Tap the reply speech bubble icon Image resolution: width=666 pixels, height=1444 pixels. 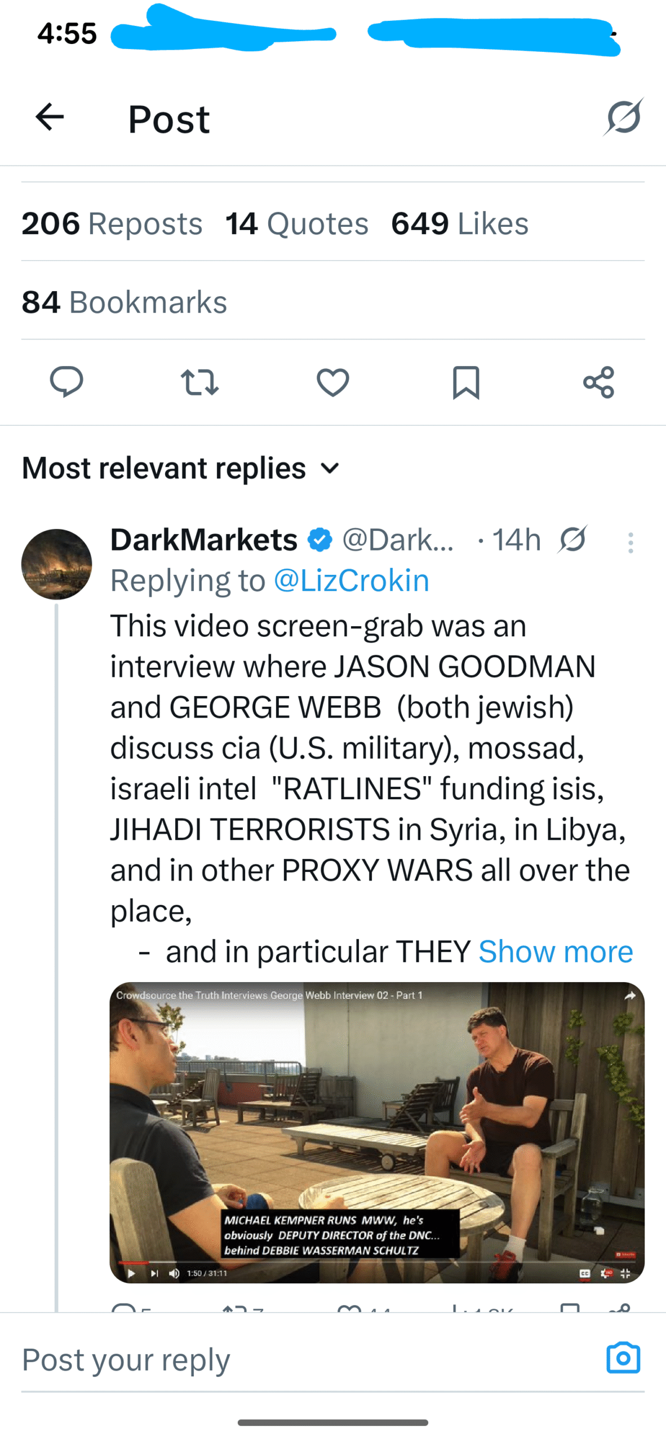tap(66, 382)
